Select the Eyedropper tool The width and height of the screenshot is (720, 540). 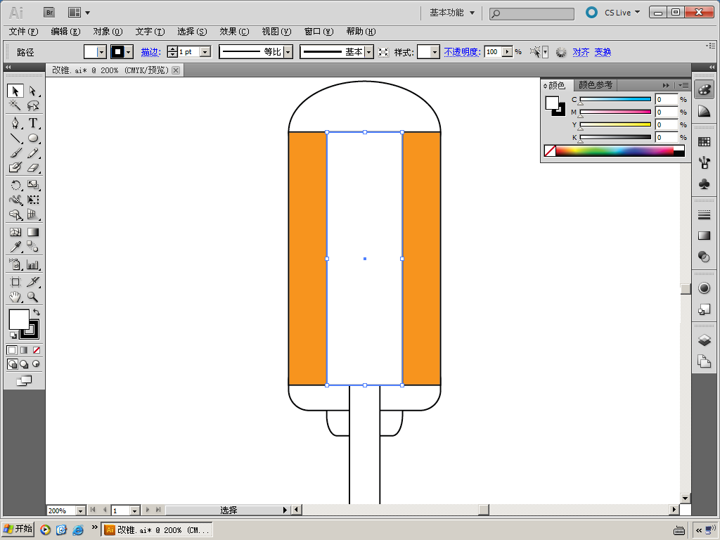15,247
